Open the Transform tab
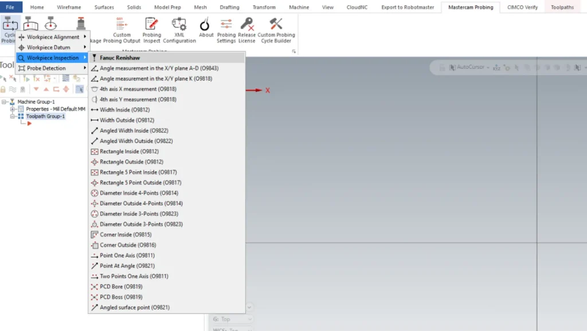 pyautogui.click(x=264, y=7)
